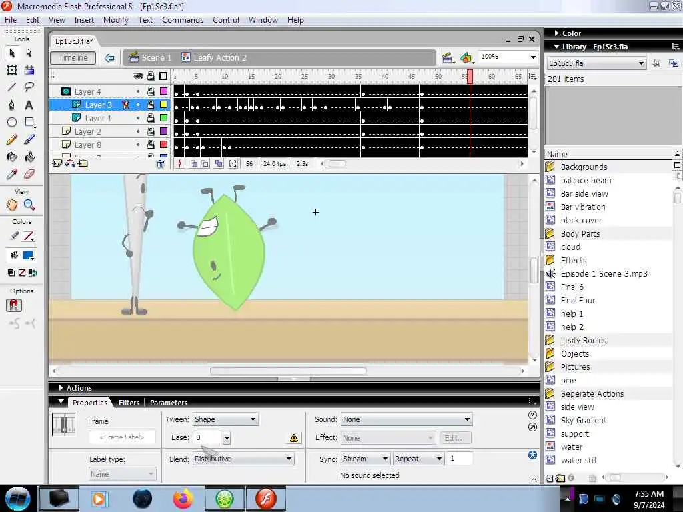Select the Line tool
This screenshot has width=683, height=512.
[x=12, y=87]
